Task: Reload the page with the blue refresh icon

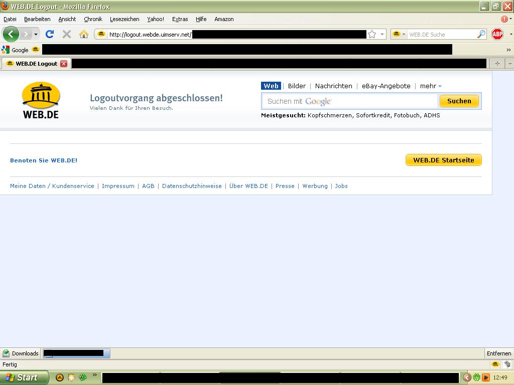Action: 50,34
